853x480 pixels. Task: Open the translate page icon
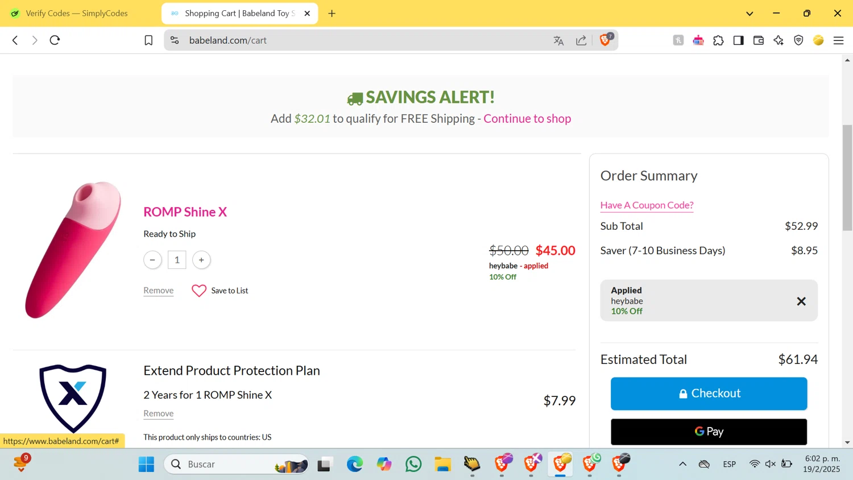coord(558,40)
